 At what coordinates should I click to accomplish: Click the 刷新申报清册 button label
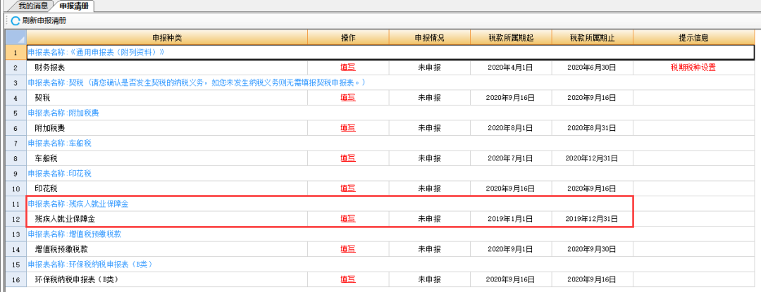44,21
